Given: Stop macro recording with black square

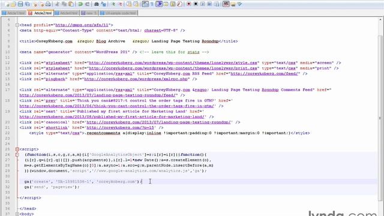Looking at the screenshot, I should click(x=196, y=4).
